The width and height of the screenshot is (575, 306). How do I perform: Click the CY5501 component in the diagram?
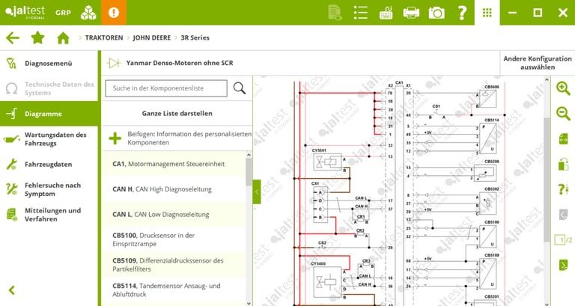point(327,162)
